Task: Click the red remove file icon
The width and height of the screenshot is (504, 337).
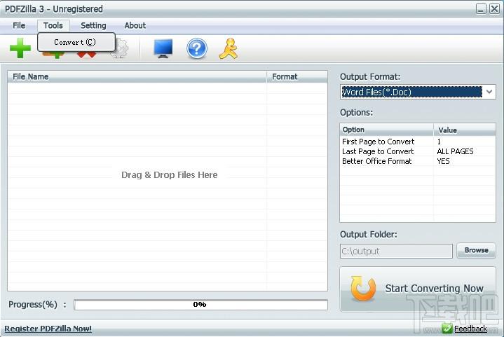Action: click(x=86, y=55)
